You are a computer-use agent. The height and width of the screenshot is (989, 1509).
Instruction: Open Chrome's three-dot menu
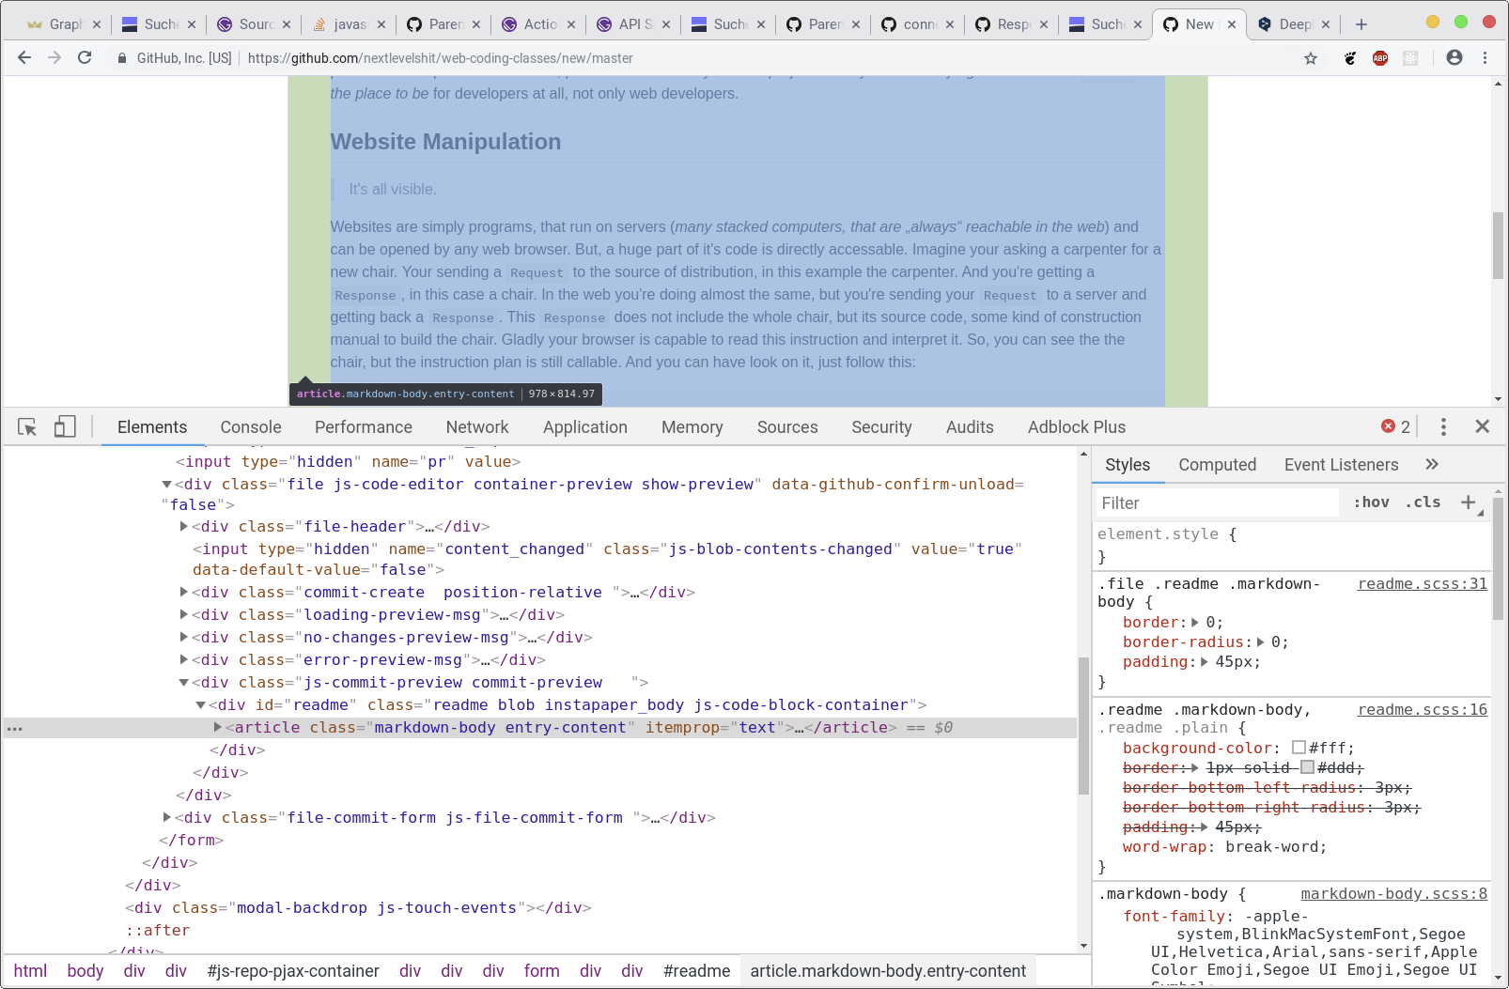1485,57
